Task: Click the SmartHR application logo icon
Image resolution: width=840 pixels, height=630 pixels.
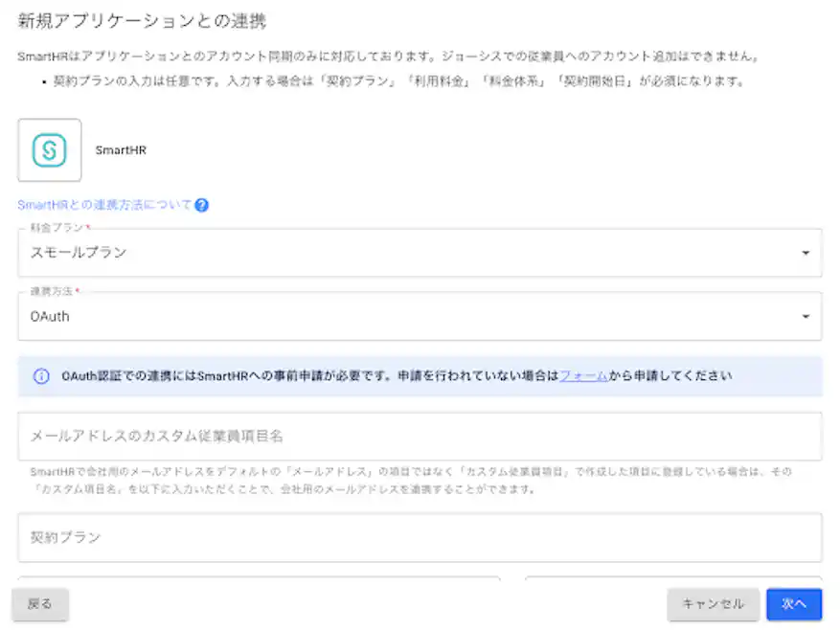Action: click(49, 147)
